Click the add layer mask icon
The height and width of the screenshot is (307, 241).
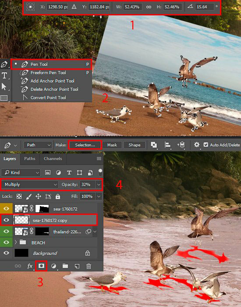(41, 266)
